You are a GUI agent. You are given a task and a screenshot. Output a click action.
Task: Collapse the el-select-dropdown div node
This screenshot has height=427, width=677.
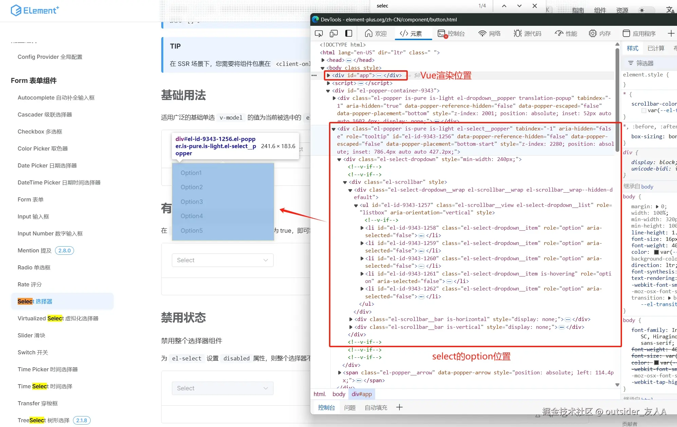(339, 159)
